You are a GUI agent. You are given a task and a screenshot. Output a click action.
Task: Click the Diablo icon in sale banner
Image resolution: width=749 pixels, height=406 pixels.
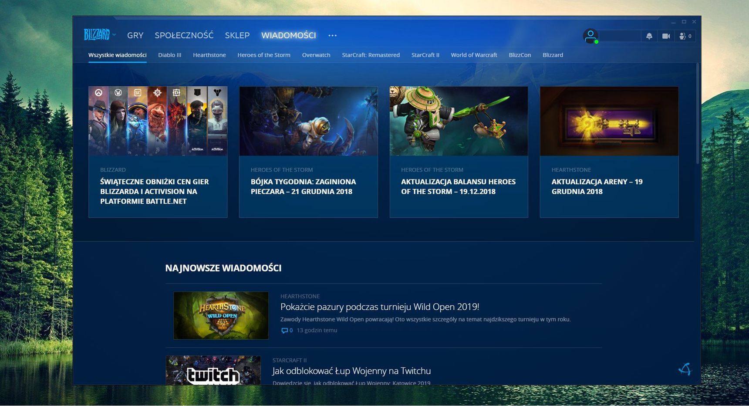(x=176, y=92)
